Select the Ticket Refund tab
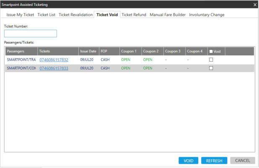 click(x=134, y=15)
